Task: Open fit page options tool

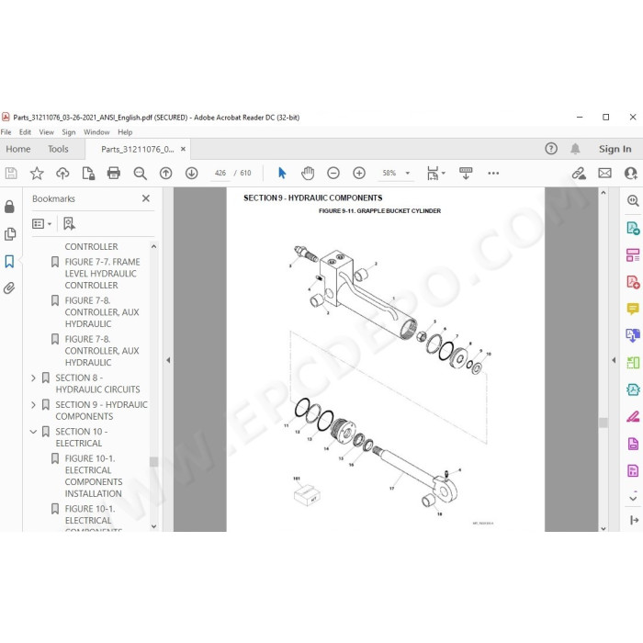Action: 435,173
